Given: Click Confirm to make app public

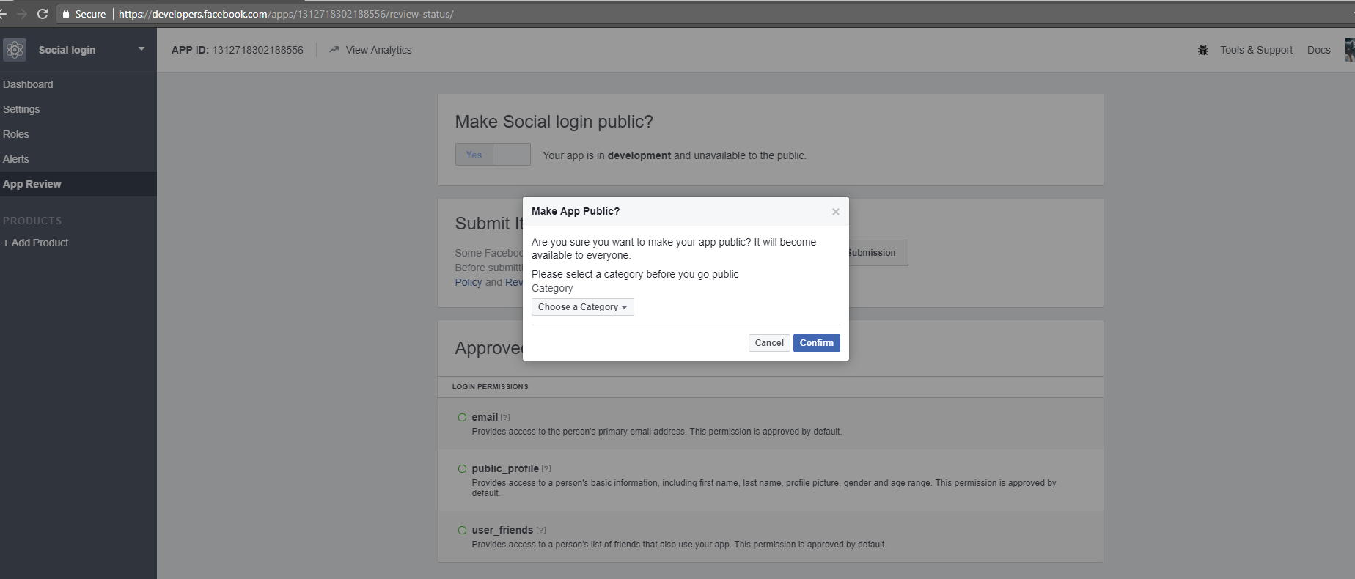Looking at the screenshot, I should tap(816, 343).
